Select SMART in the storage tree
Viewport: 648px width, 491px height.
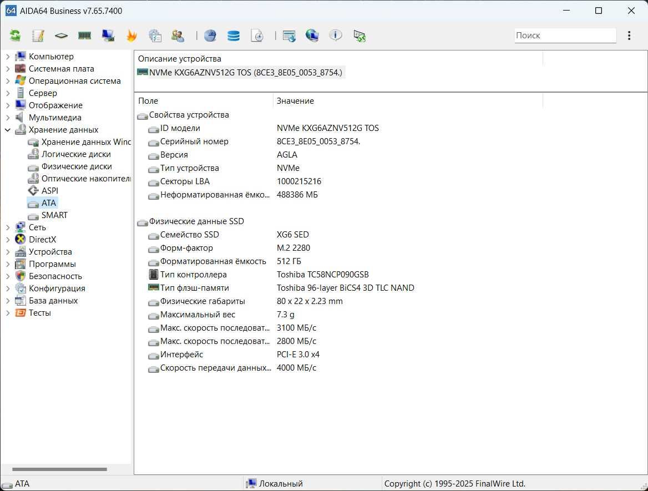coord(54,215)
